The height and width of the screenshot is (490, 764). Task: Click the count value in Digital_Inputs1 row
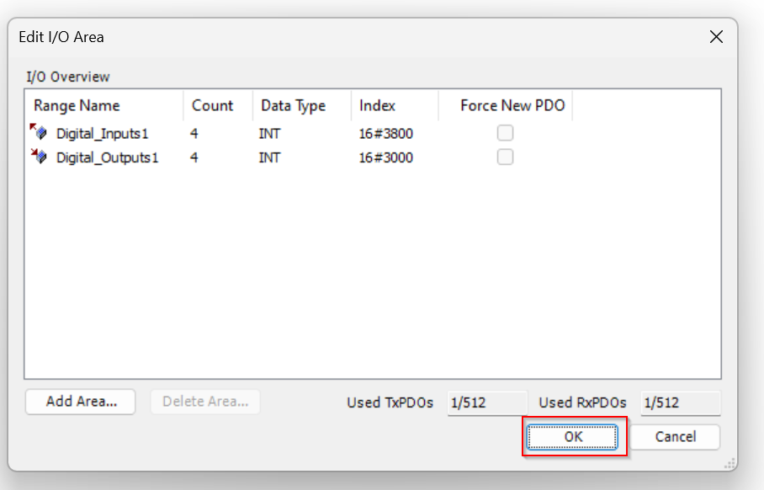pyautogui.click(x=194, y=134)
